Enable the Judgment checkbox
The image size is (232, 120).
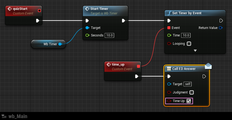192,92
